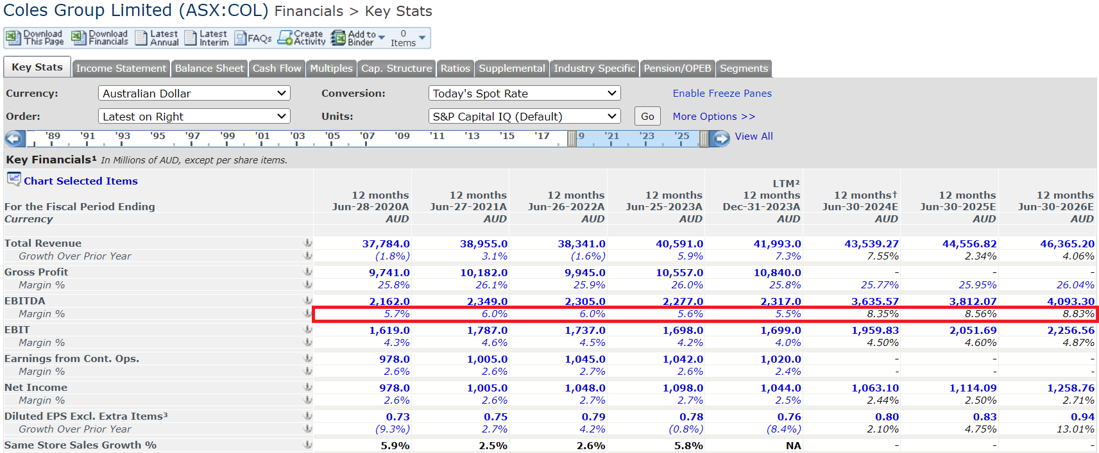This screenshot has width=1099, height=453.
Task: Click the left handle of the timeline slider
Action: pyautogui.click(x=572, y=138)
